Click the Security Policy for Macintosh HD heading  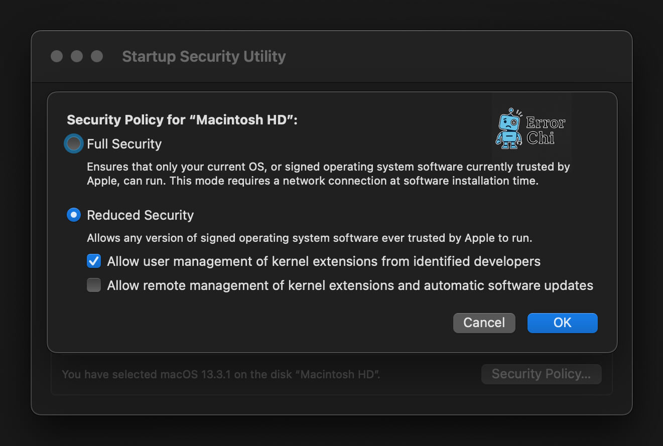[182, 120]
